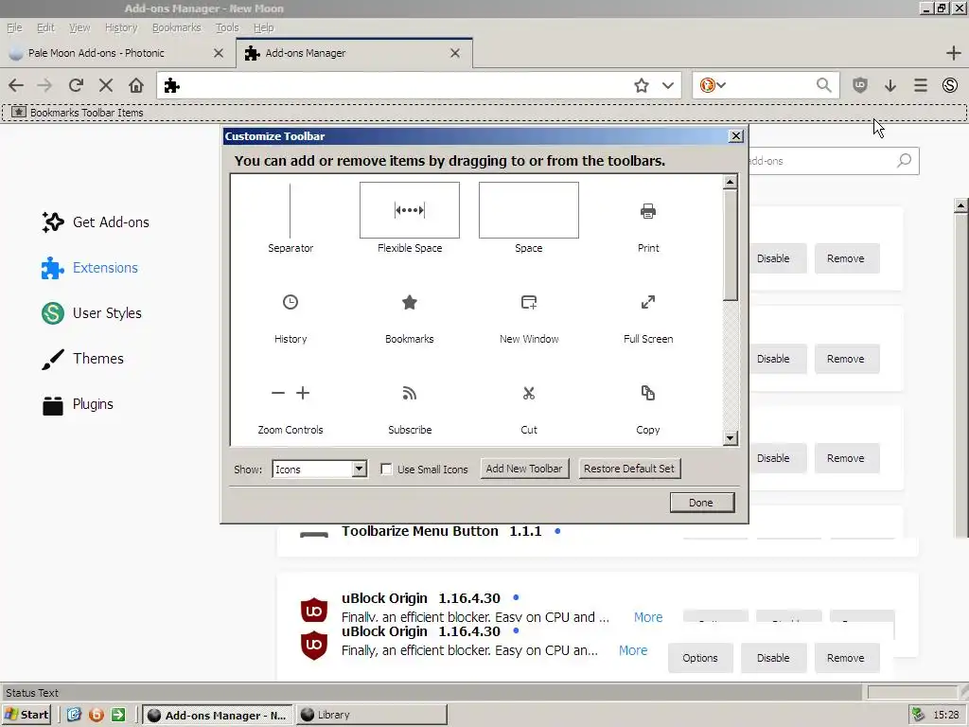Click the Restore Default Set button
The width and height of the screenshot is (969, 727).
pos(629,469)
